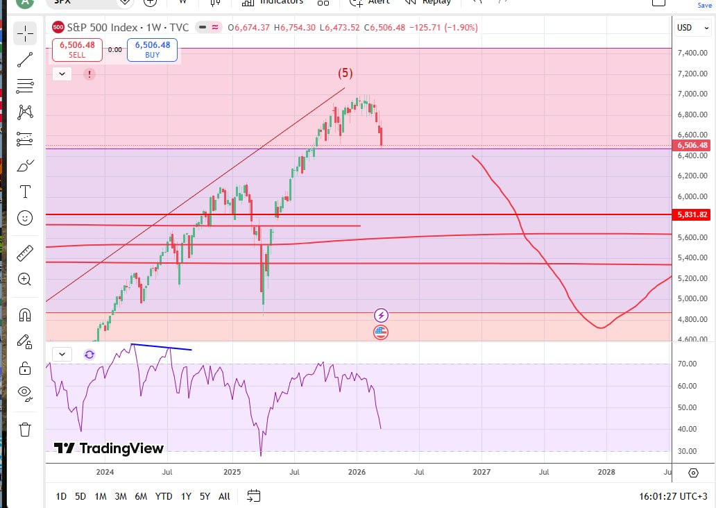Toggle lock all drawings padlock
The height and width of the screenshot is (508, 716).
click(25, 368)
